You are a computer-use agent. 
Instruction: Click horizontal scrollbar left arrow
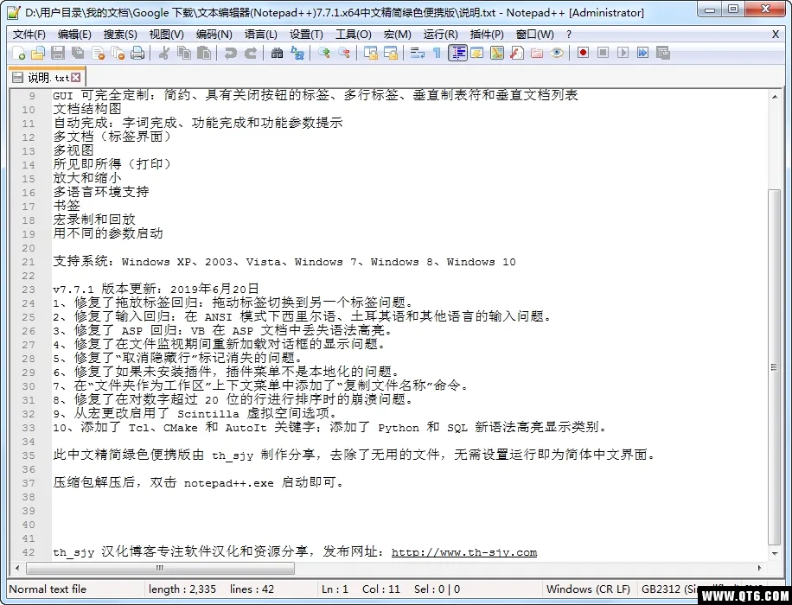[x=17, y=568]
